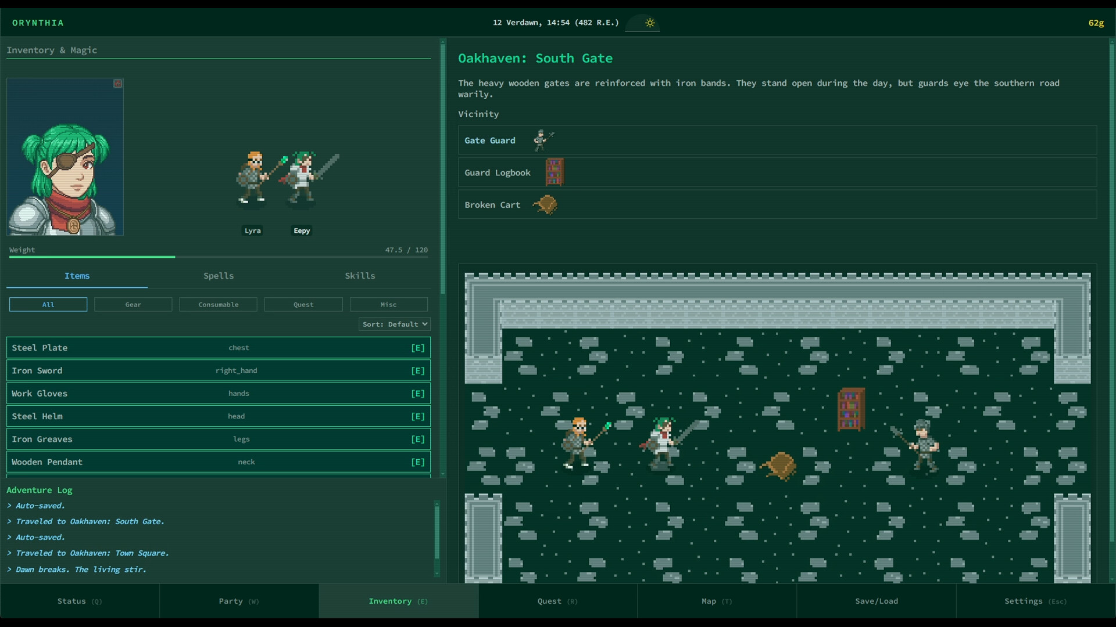This screenshot has height=627, width=1116.
Task: Open the Sort: Default dropdown
Action: pyautogui.click(x=394, y=324)
